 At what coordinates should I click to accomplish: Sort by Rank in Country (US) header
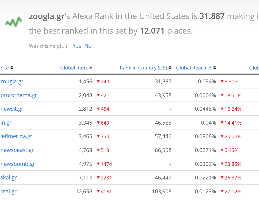(143, 68)
